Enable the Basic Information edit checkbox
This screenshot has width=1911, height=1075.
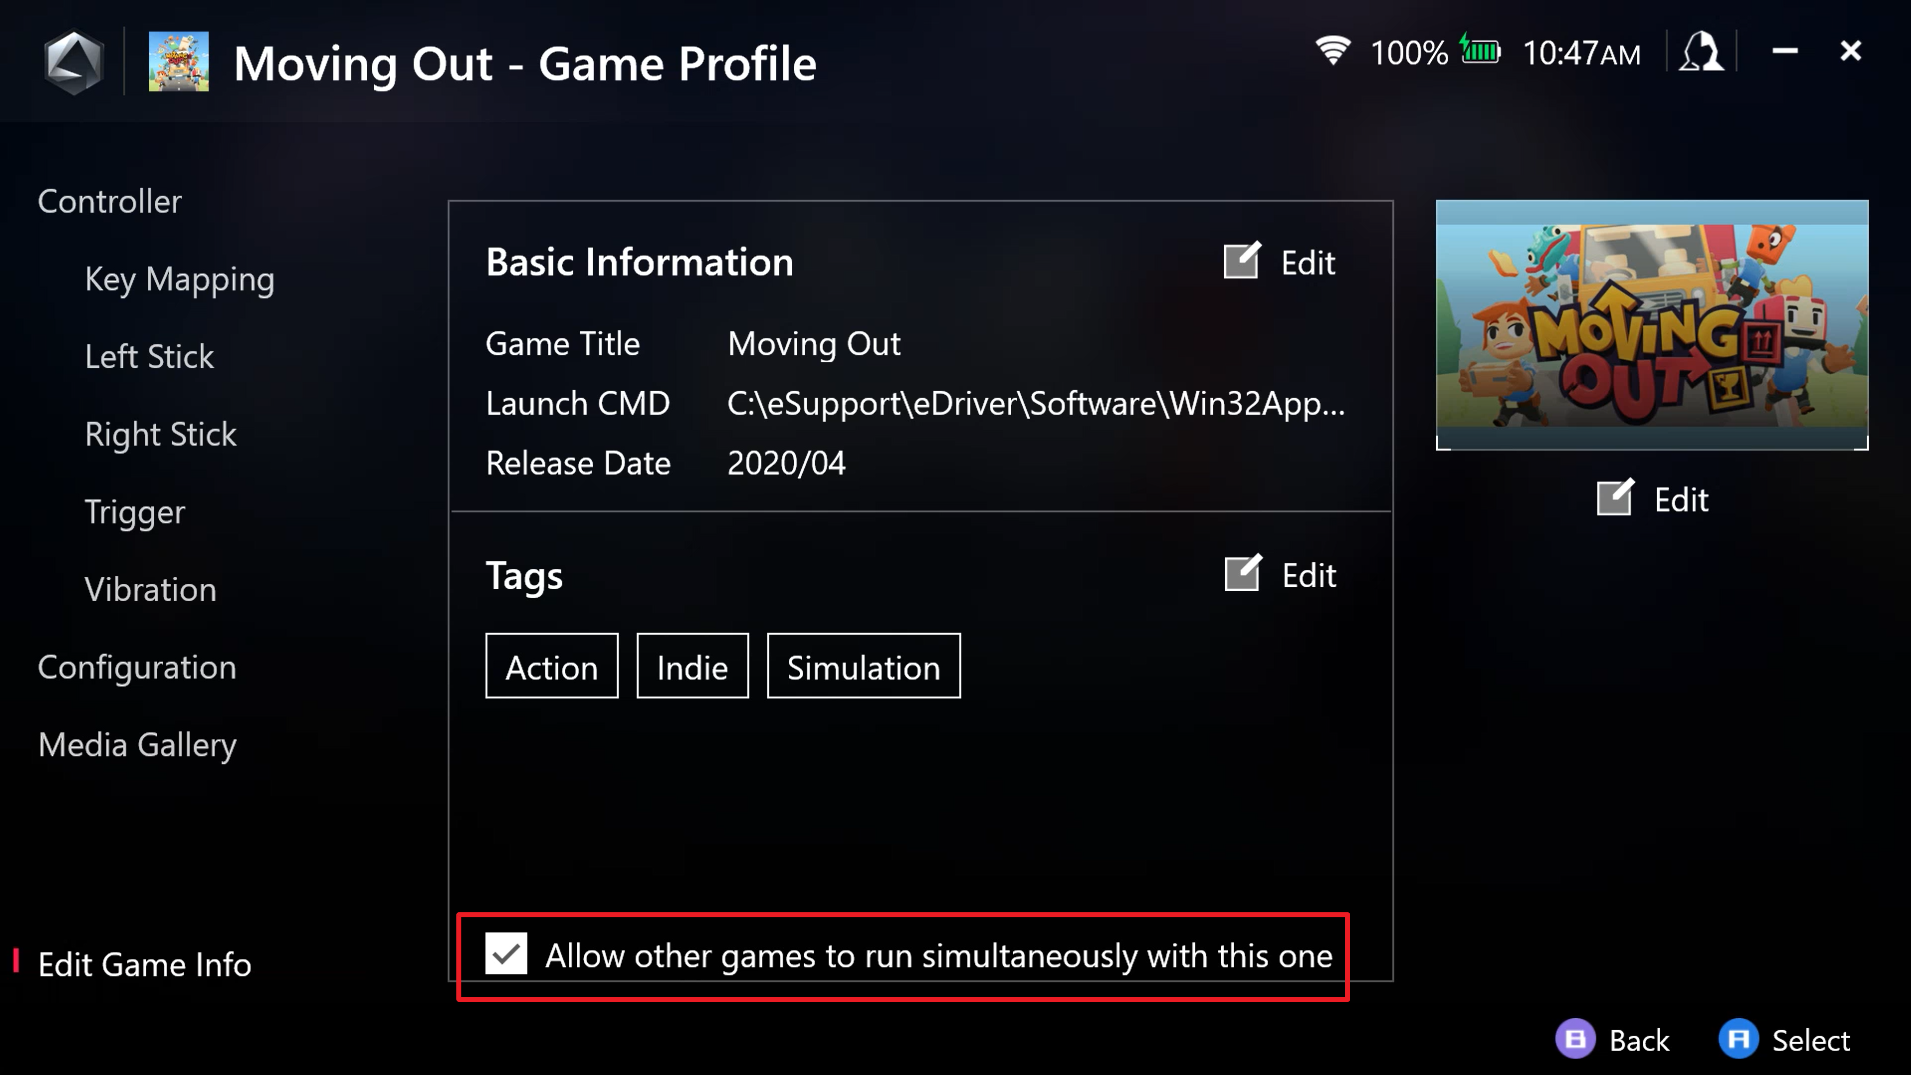(x=1240, y=261)
